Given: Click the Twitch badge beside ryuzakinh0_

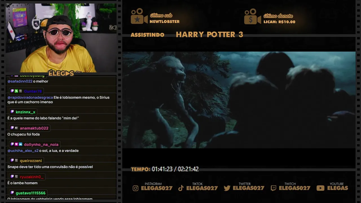Looking at the screenshot, I should pos(12,176).
